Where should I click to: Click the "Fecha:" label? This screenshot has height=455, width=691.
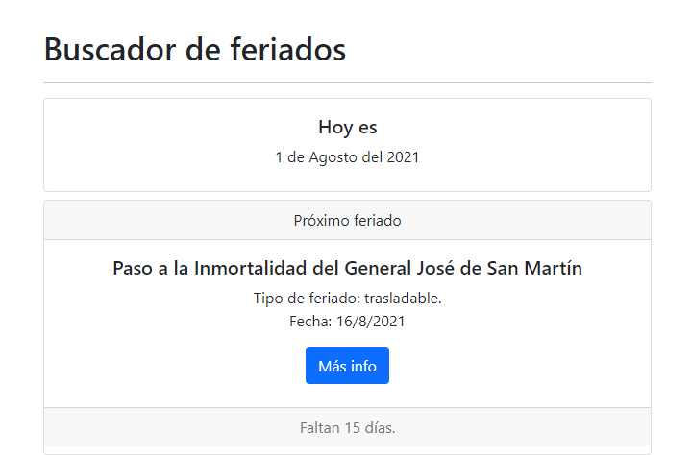coord(309,322)
